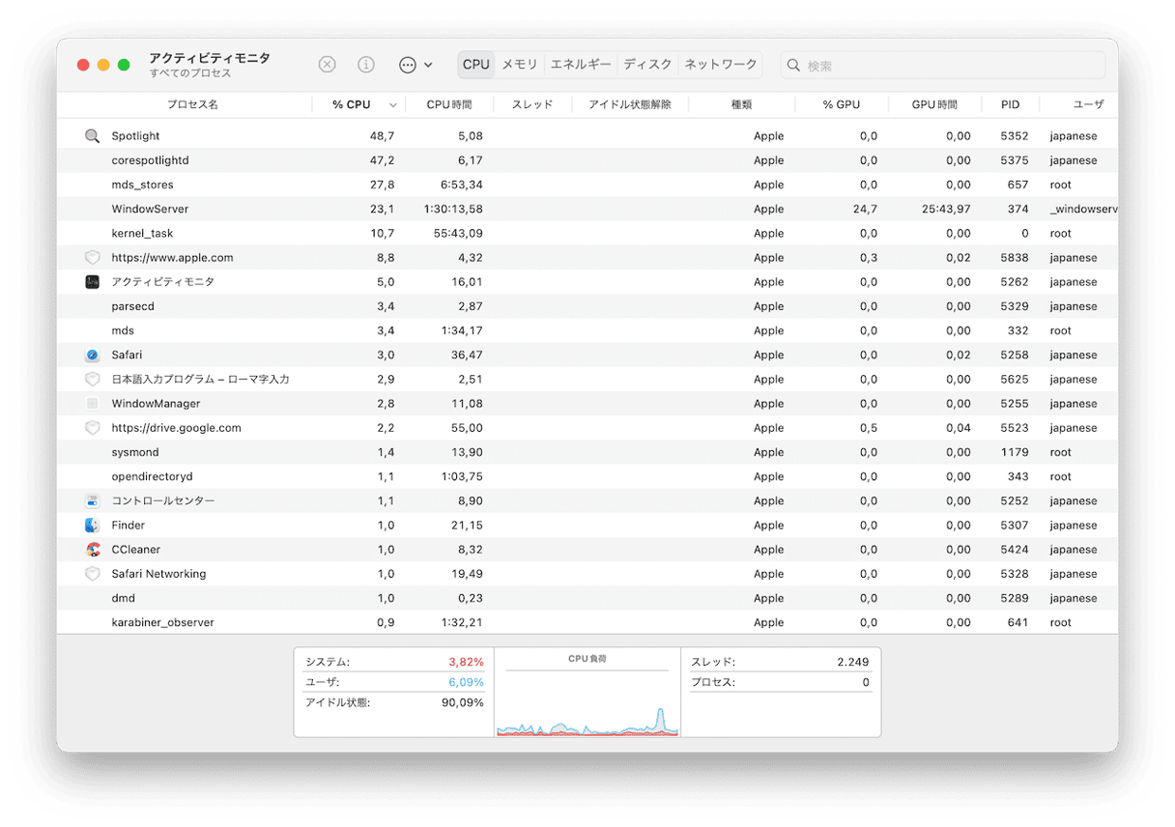This screenshot has height=827, width=1175.
Task: Click the CCleaner app icon
Action: [93, 550]
